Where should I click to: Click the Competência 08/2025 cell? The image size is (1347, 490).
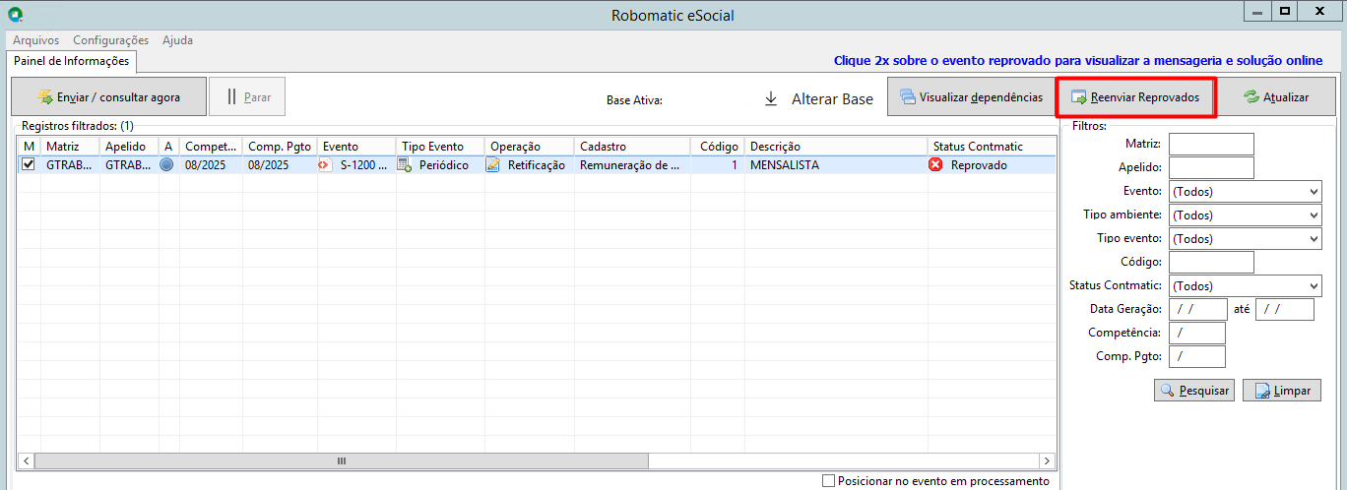pyautogui.click(x=211, y=165)
